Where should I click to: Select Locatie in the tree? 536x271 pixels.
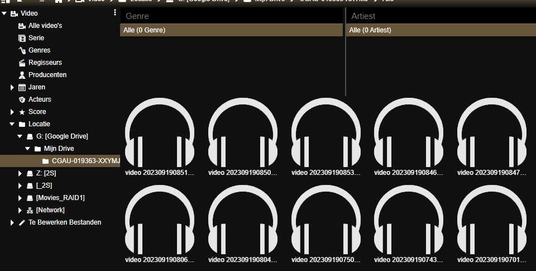[39, 124]
